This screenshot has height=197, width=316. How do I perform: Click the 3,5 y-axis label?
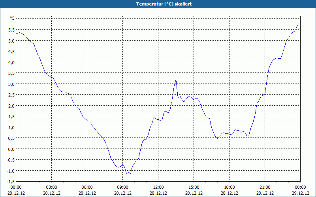pyautogui.click(x=11, y=73)
